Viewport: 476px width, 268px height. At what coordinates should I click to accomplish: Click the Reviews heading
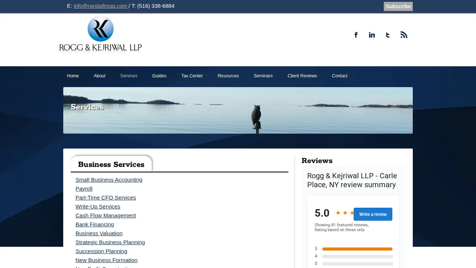(x=317, y=161)
